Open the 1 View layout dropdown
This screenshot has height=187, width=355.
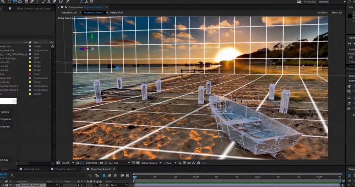(170, 163)
